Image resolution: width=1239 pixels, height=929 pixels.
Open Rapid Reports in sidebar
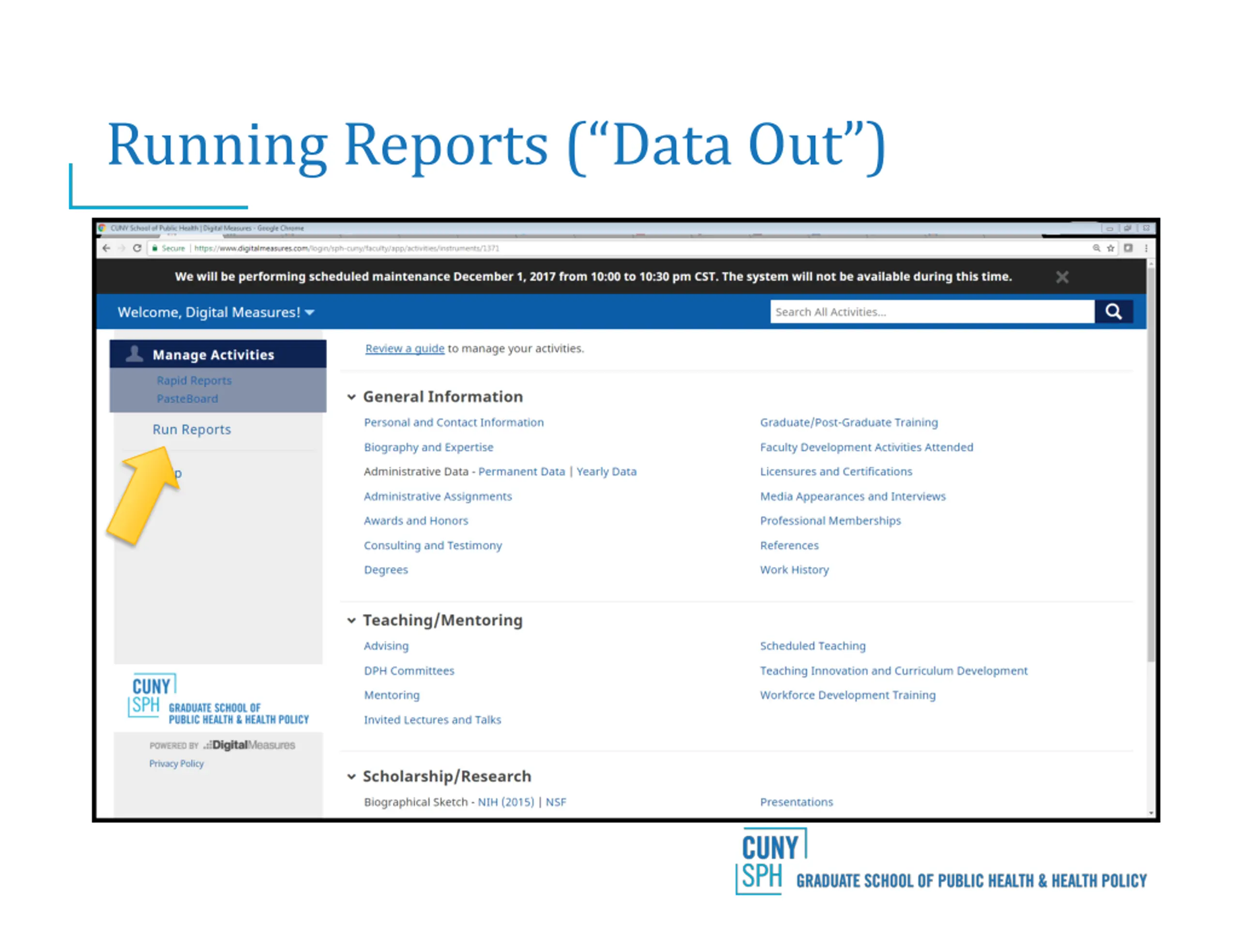point(194,380)
